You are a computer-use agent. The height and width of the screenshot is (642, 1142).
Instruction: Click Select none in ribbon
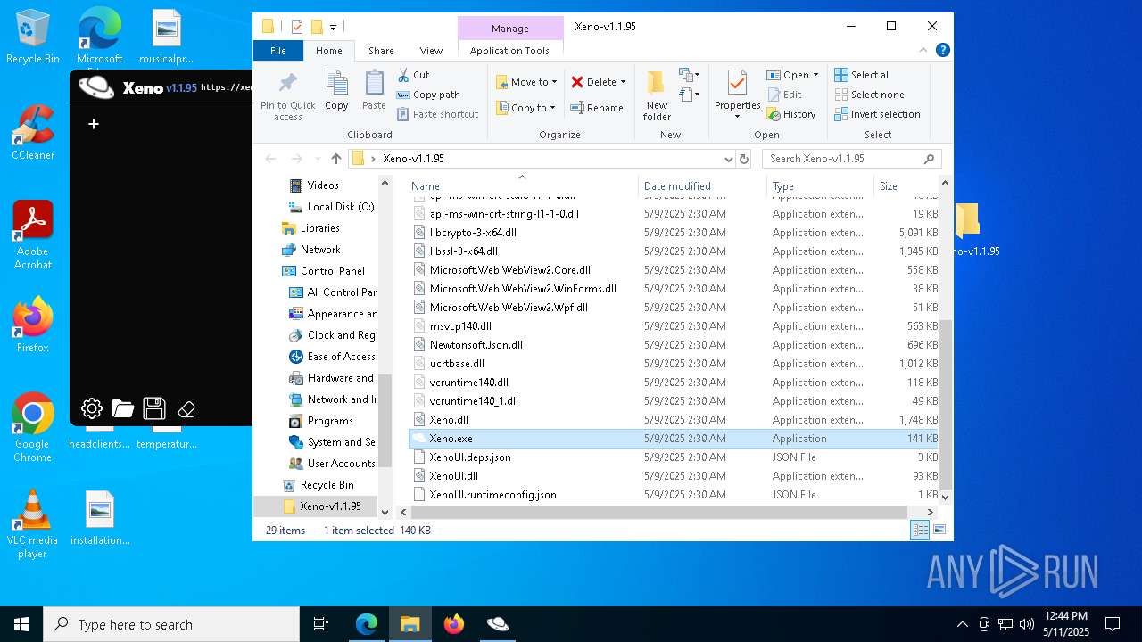pos(869,95)
